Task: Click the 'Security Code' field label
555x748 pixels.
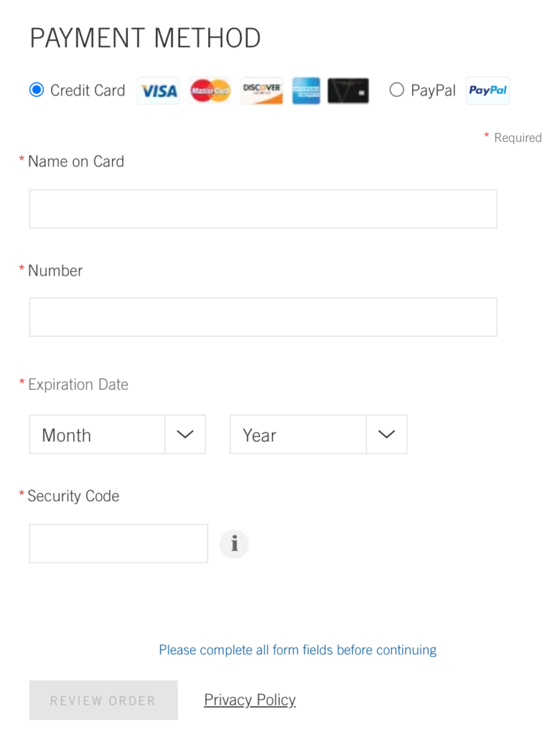Action: (x=73, y=496)
